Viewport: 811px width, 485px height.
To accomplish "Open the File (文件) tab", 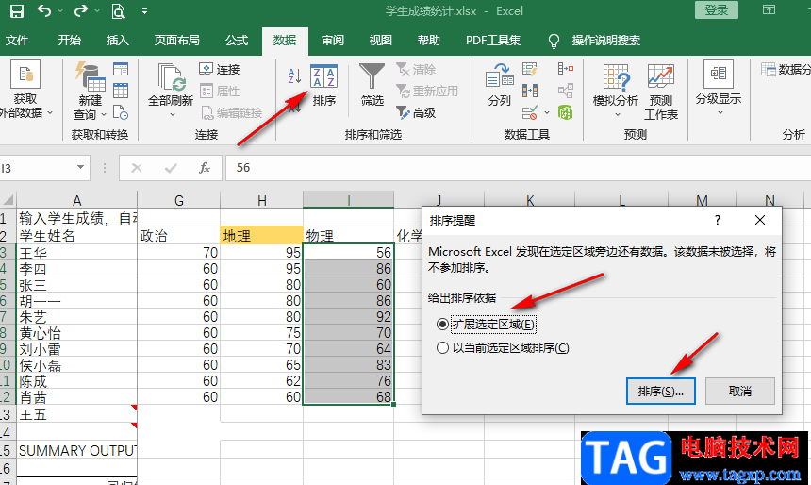I will (x=17, y=41).
